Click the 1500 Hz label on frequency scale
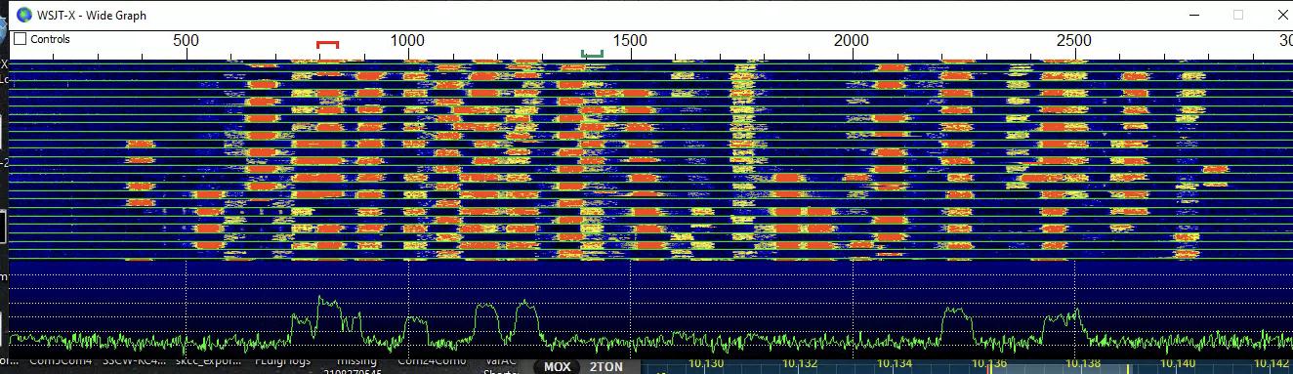 [630, 40]
